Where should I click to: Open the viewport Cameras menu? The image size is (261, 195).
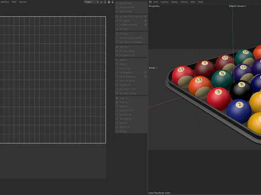point(164,2)
